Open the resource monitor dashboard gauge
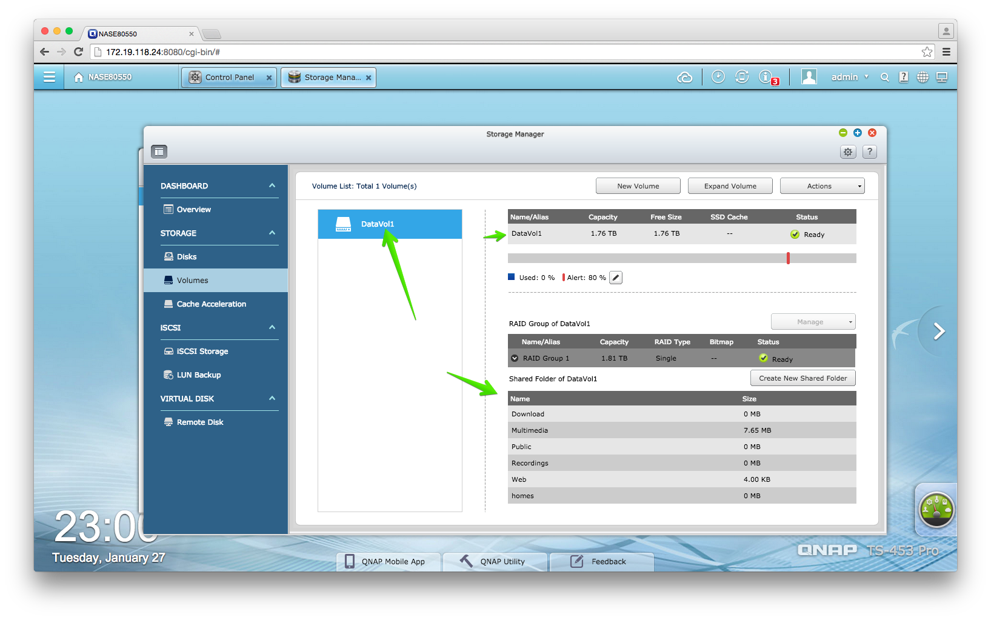The height and width of the screenshot is (620, 991). [936, 510]
